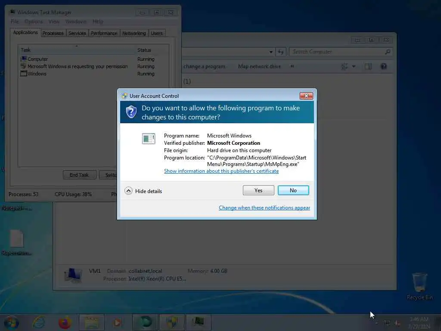
Task: Click the search box in Computer window
Action: coord(341,52)
